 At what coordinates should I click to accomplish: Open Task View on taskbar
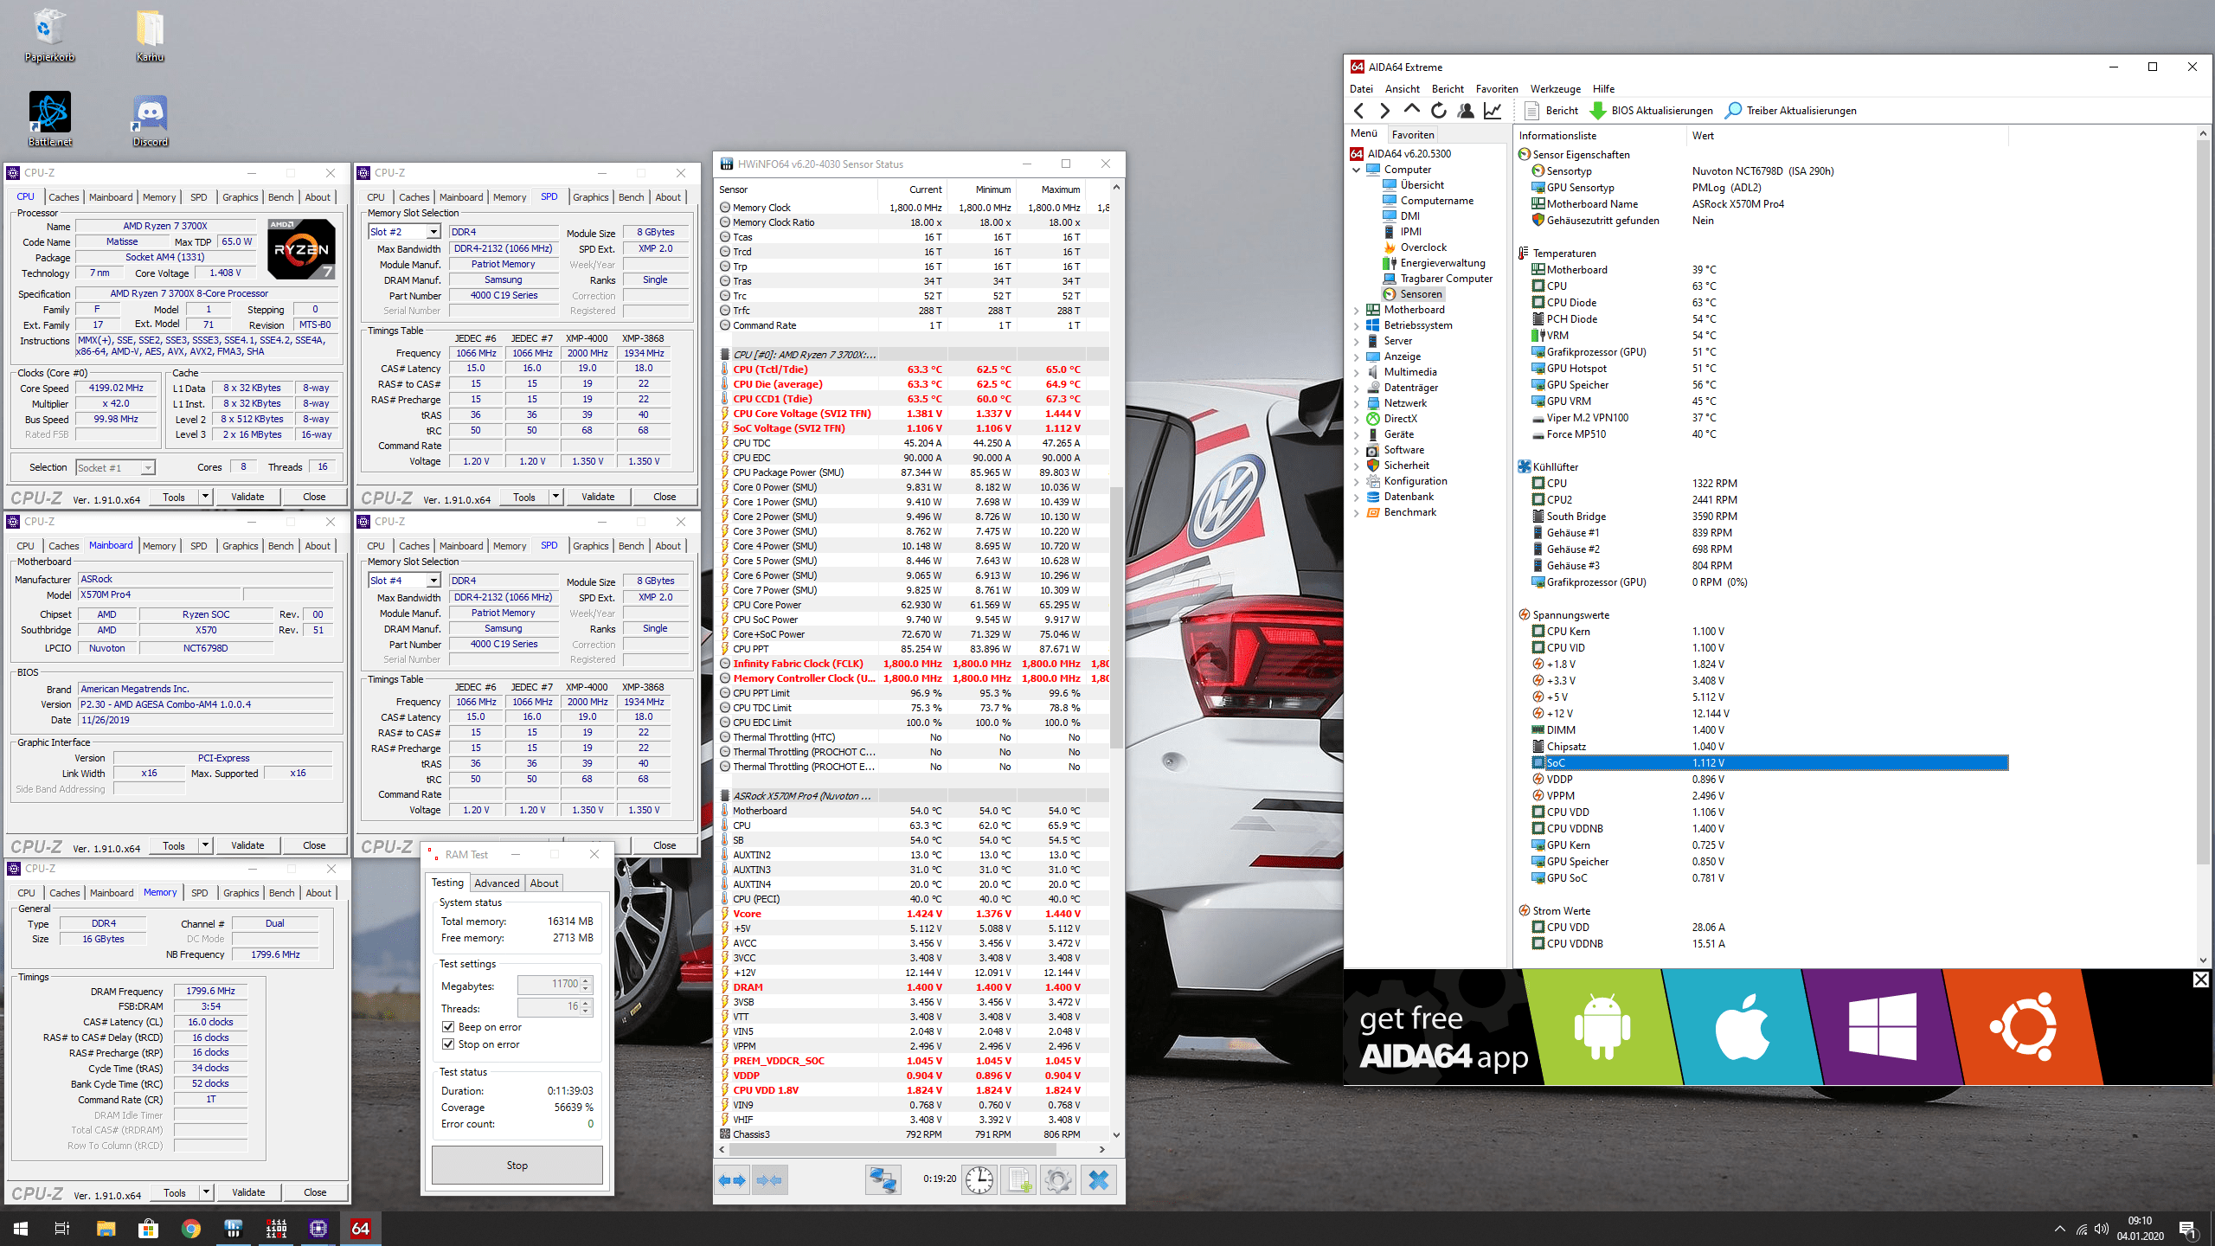[62, 1228]
